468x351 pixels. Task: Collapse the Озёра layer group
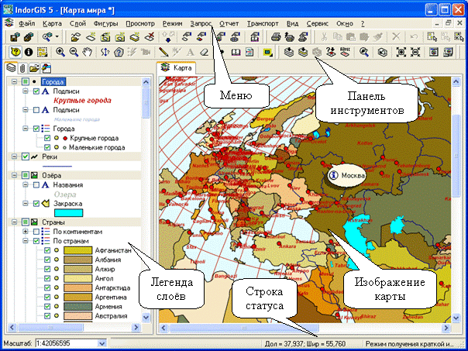pos(15,175)
